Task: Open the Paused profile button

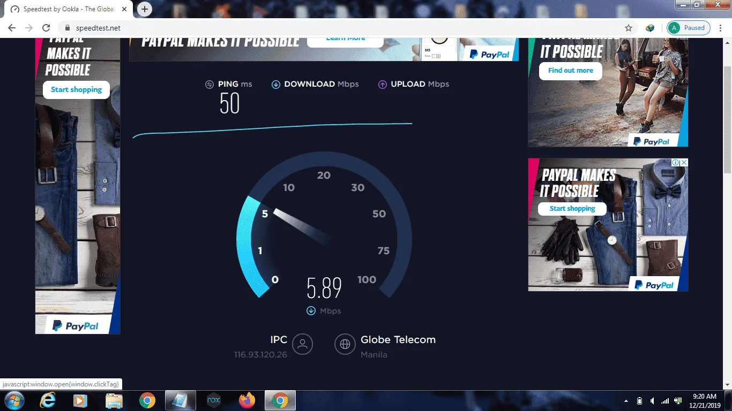Action: (x=689, y=28)
